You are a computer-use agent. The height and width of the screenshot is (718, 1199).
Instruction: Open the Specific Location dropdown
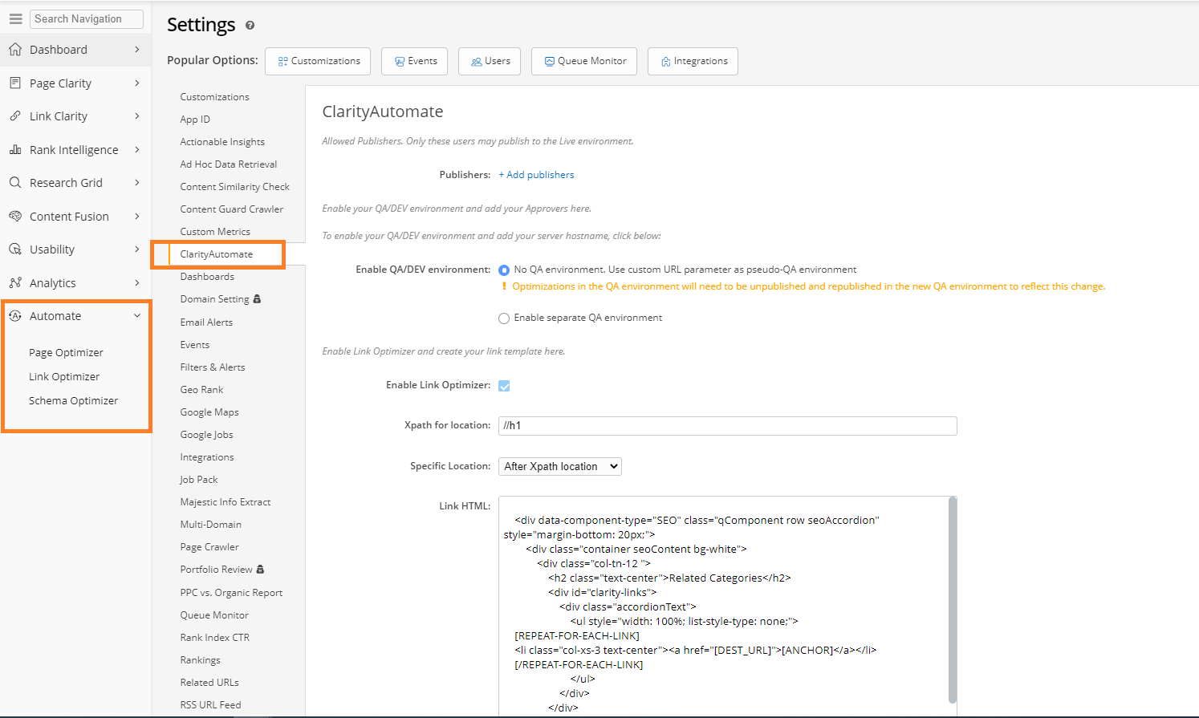[x=559, y=467]
